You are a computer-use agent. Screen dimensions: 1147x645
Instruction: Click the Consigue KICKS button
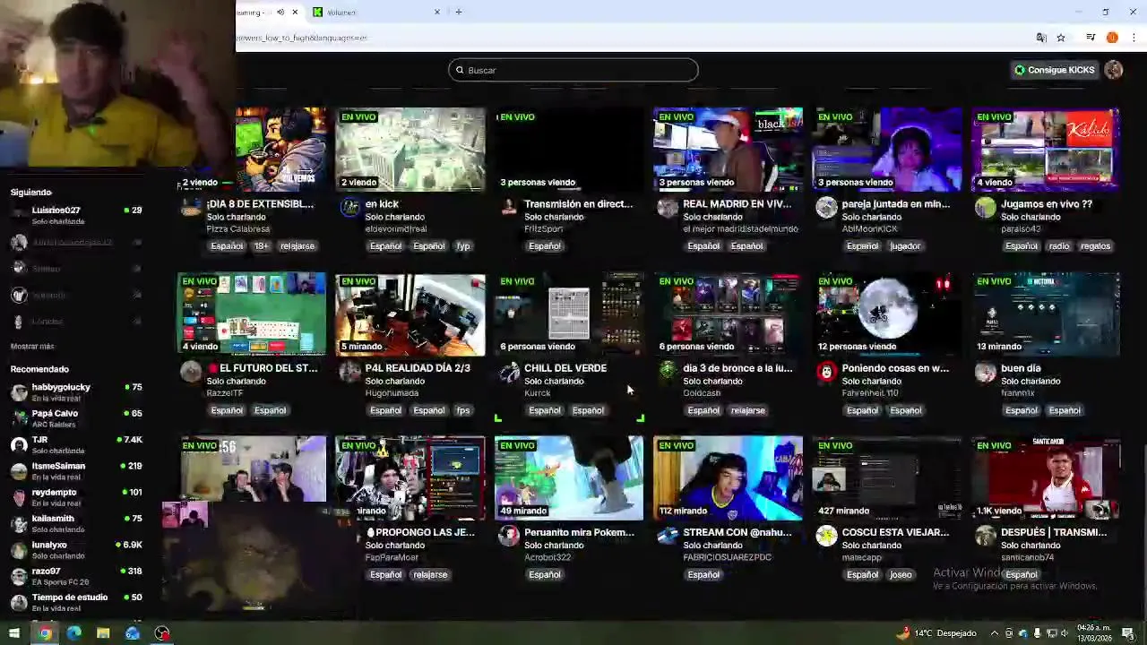pos(1054,70)
